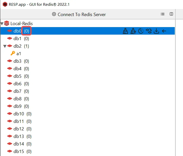Select the db0 database row

pyautogui.click(x=87, y=31)
